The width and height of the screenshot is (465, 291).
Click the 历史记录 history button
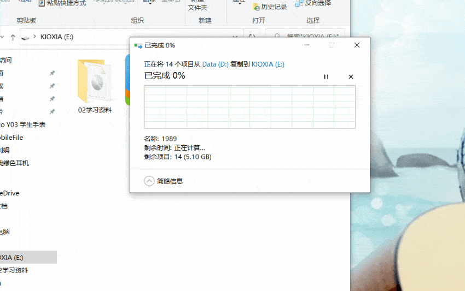pyautogui.click(x=270, y=7)
